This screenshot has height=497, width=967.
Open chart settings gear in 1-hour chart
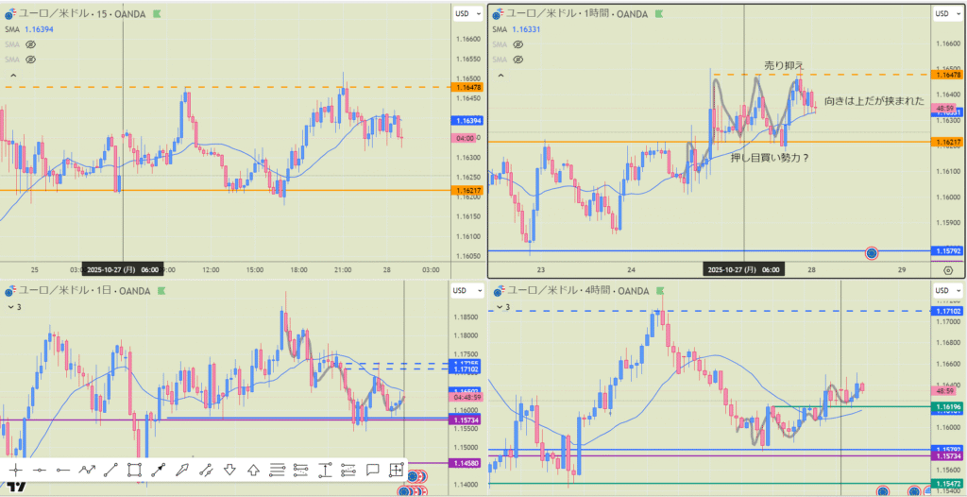[x=947, y=270]
